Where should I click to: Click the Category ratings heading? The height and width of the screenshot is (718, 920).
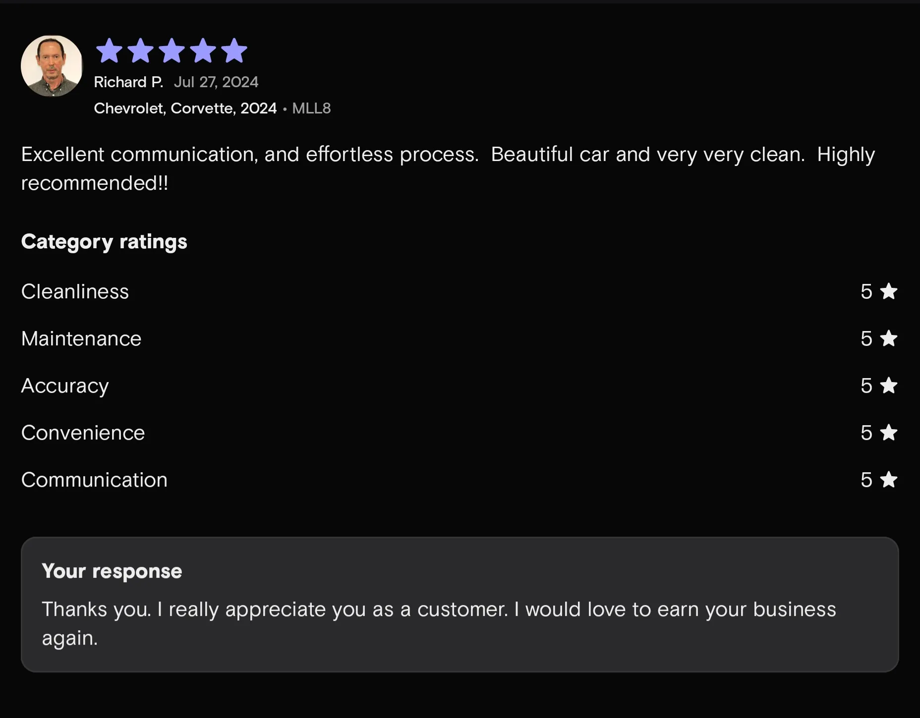104,242
